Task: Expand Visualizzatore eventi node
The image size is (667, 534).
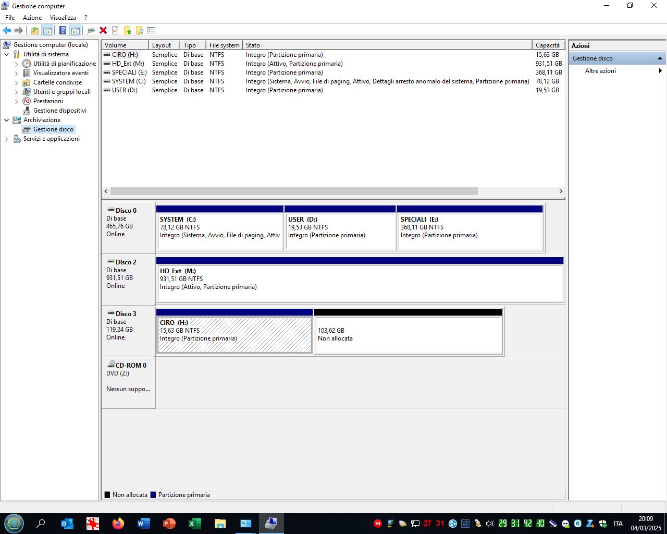Action: 16,73
